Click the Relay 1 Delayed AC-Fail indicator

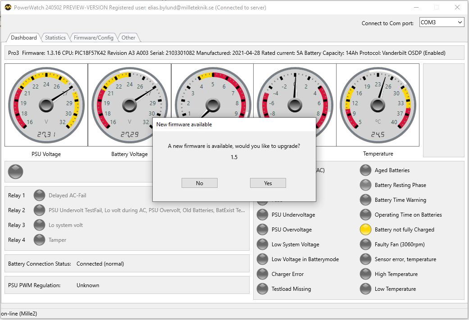pos(40,196)
